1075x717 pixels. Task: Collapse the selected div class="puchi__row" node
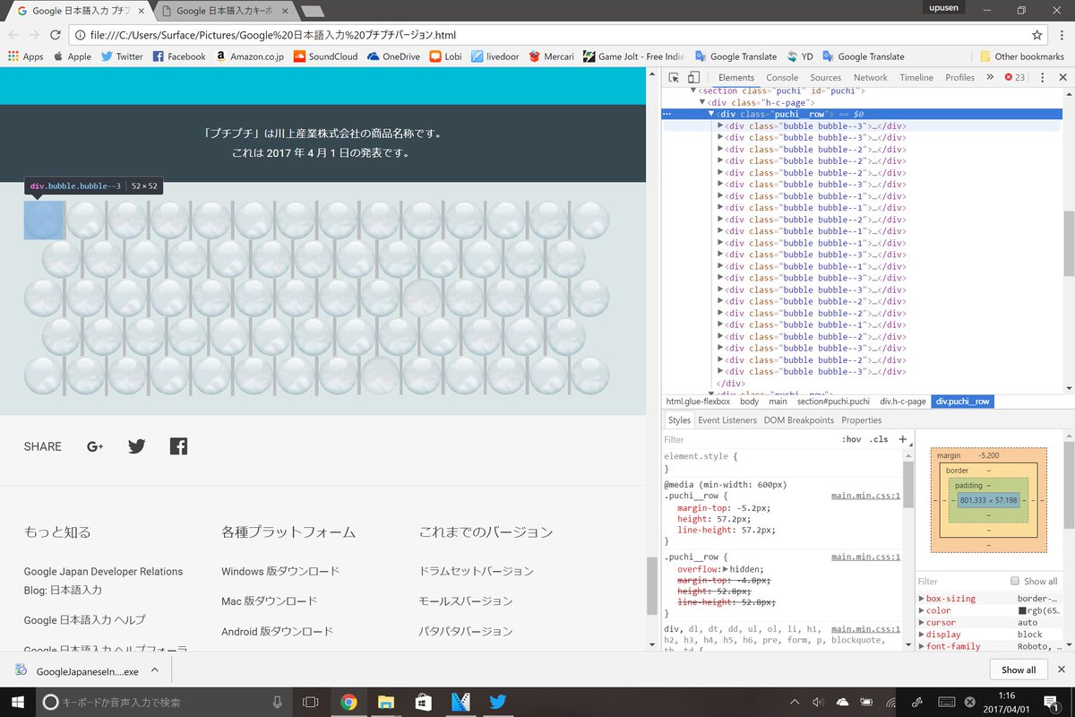click(x=711, y=114)
